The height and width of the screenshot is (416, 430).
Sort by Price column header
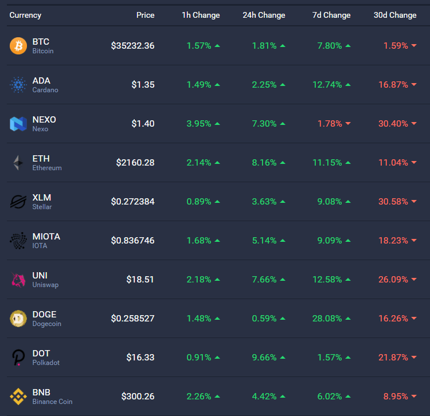tap(146, 15)
